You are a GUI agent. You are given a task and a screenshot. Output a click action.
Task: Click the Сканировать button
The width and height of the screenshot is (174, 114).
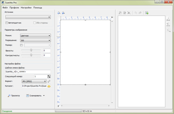34,95
